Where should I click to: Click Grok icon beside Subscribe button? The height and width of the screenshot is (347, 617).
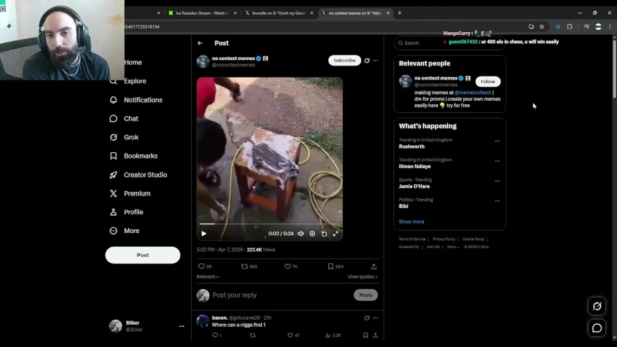click(x=367, y=61)
